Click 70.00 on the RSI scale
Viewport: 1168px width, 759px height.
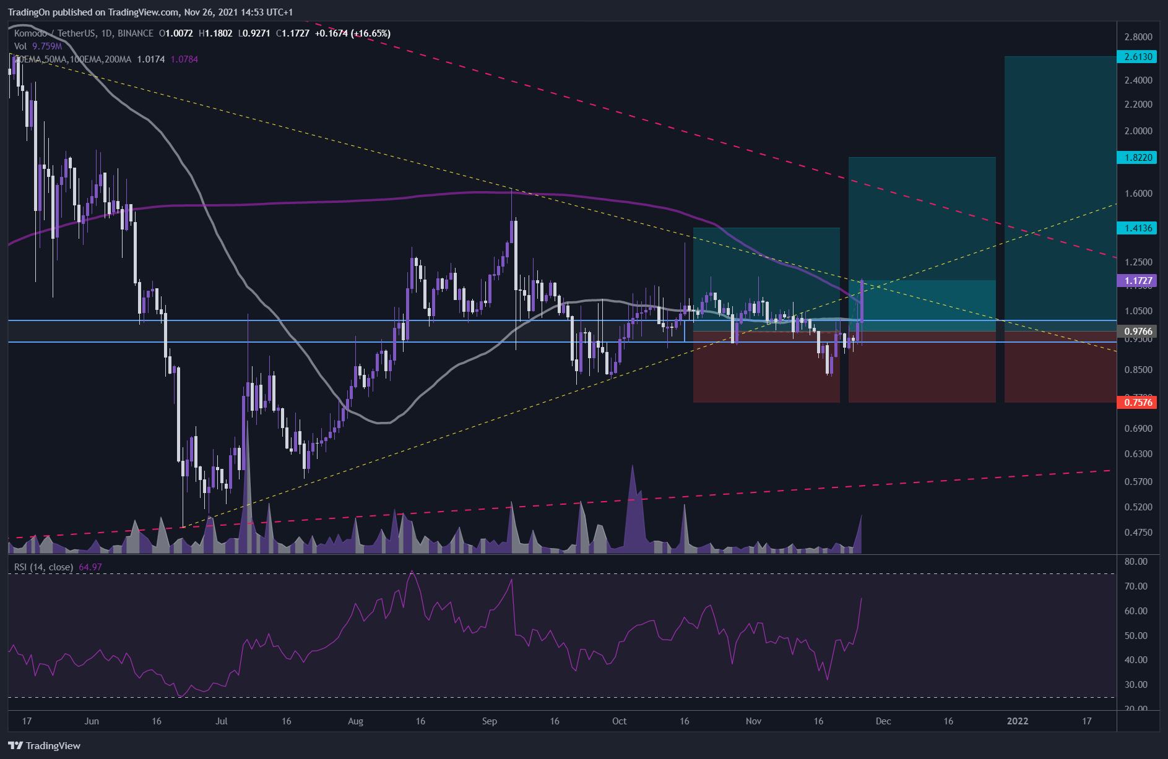(1136, 586)
